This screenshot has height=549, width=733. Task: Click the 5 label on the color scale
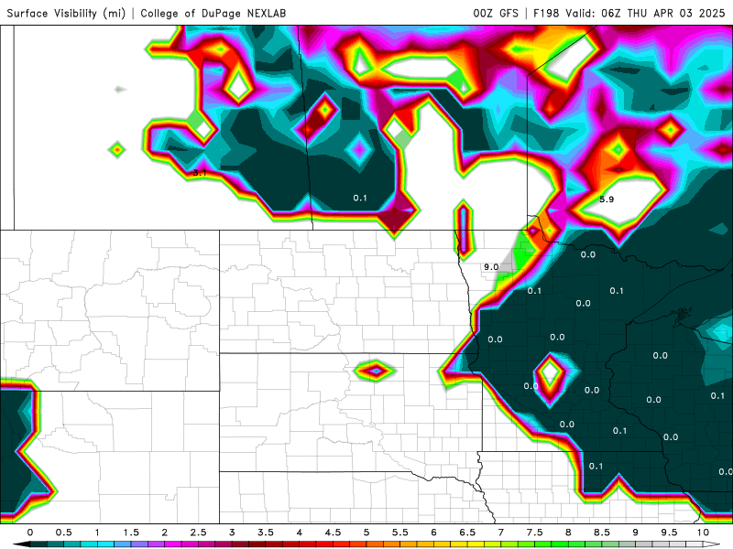pyautogui.click(x=366, y=533)
